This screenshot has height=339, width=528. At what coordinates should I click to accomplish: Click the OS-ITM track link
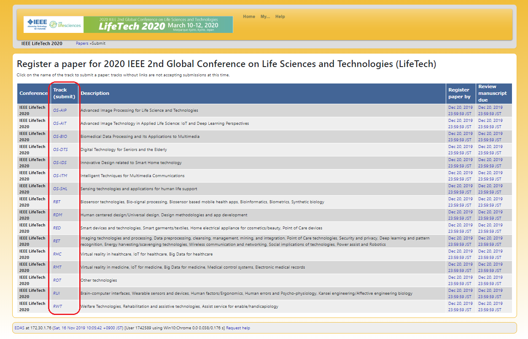coord(60,176)
